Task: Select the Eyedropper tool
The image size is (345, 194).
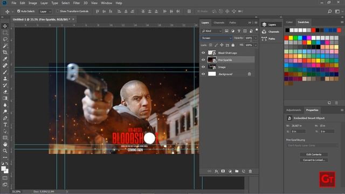Action: click(x=5, y=59)
